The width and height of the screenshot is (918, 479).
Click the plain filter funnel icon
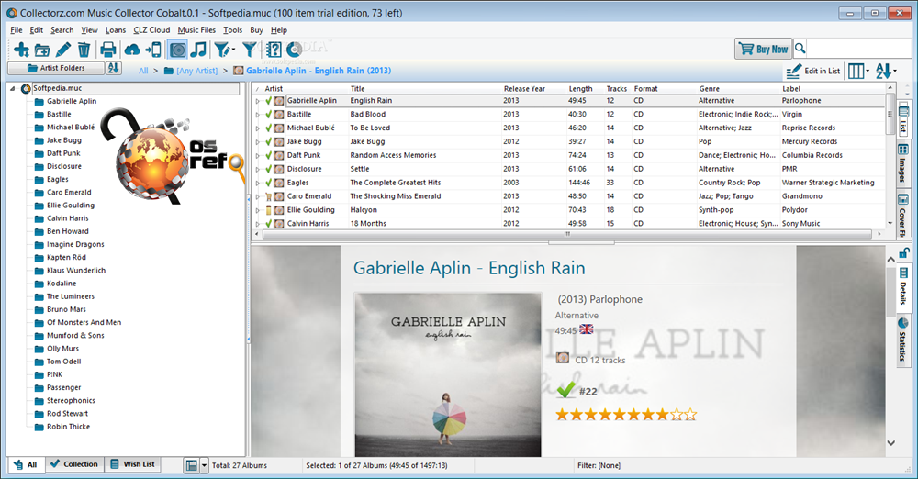tap(250, 50)
